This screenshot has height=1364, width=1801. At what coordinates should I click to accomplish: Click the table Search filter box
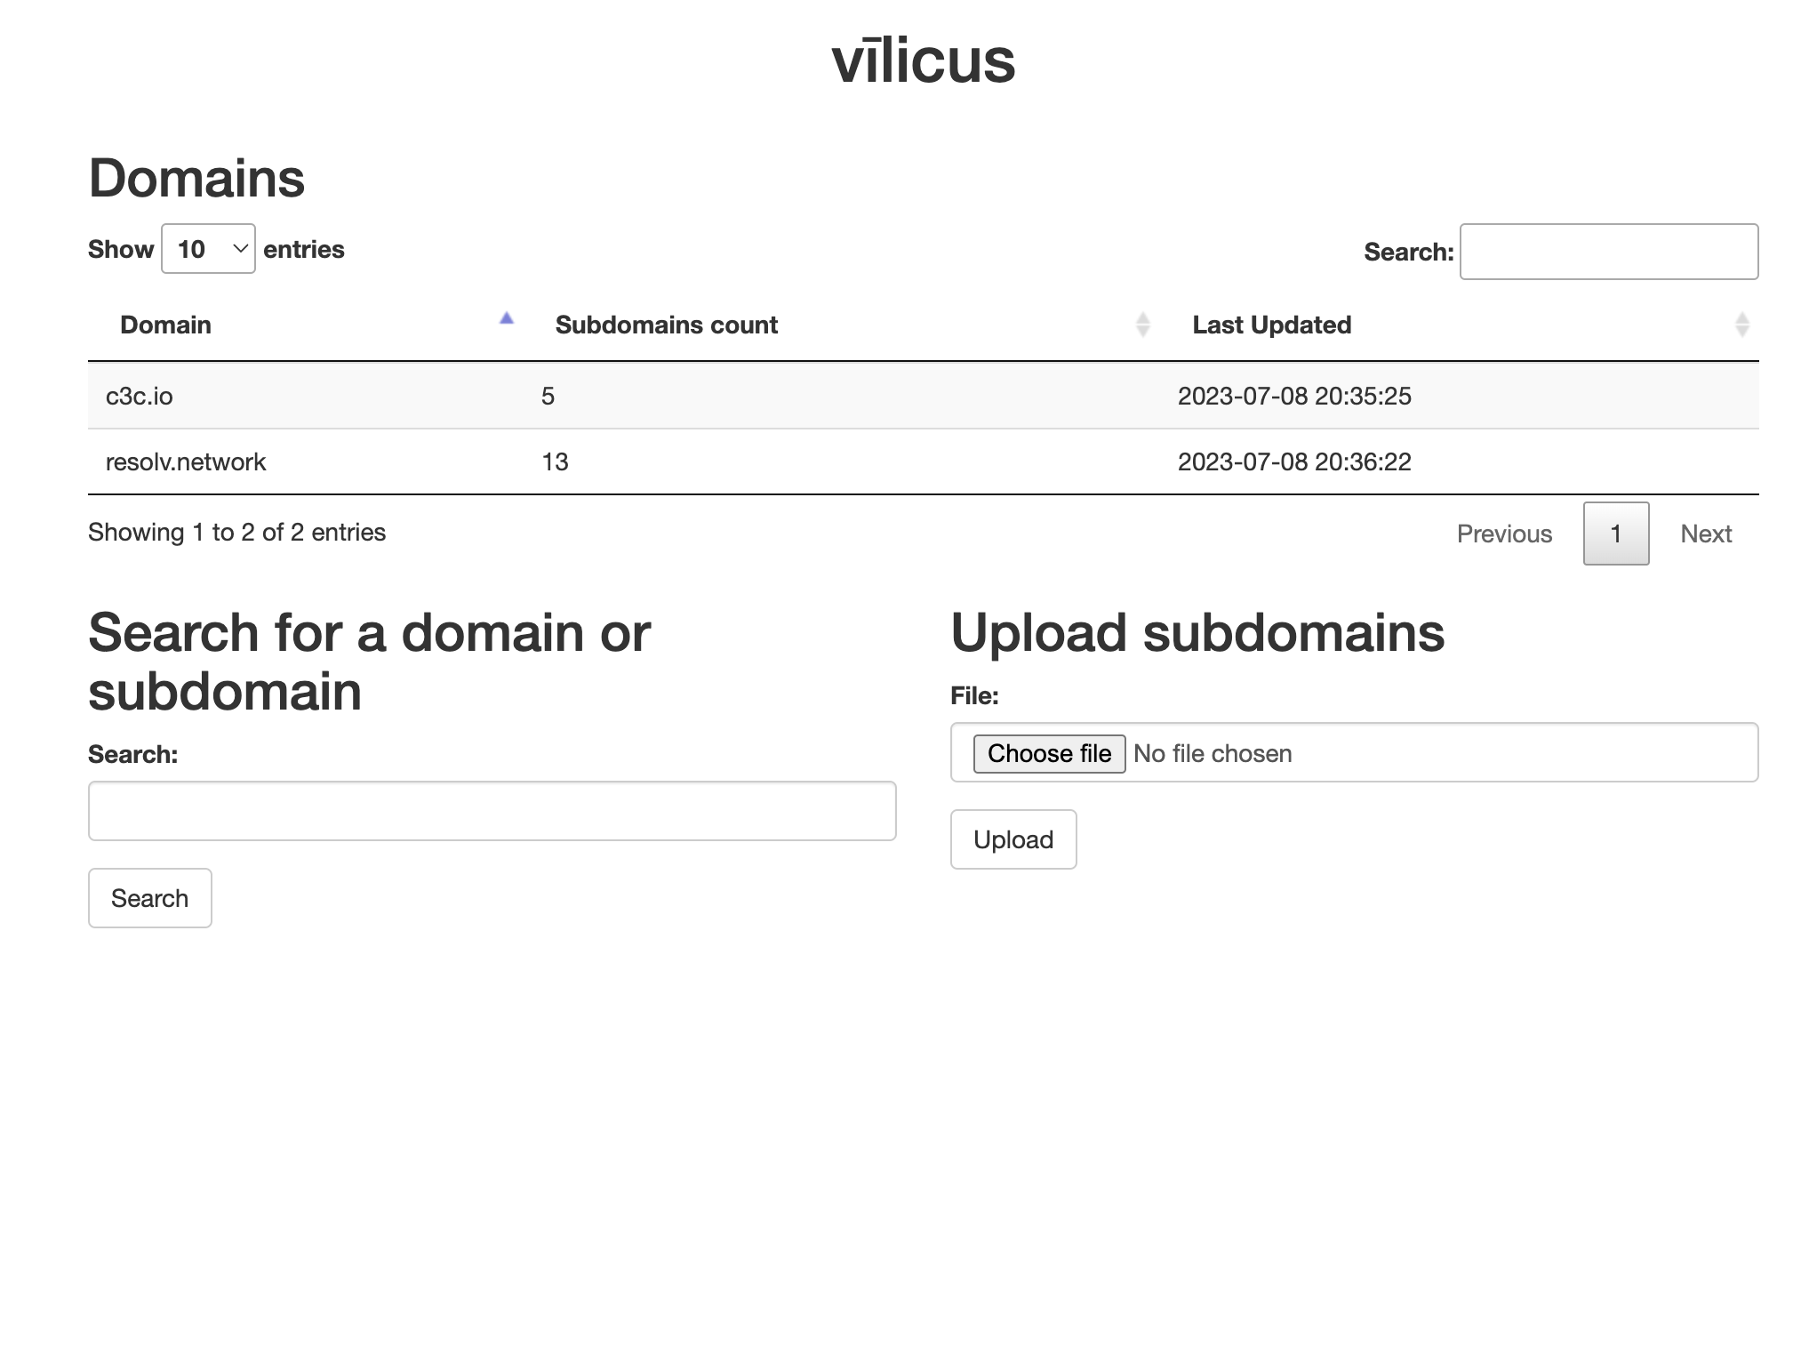point(1609,252)
